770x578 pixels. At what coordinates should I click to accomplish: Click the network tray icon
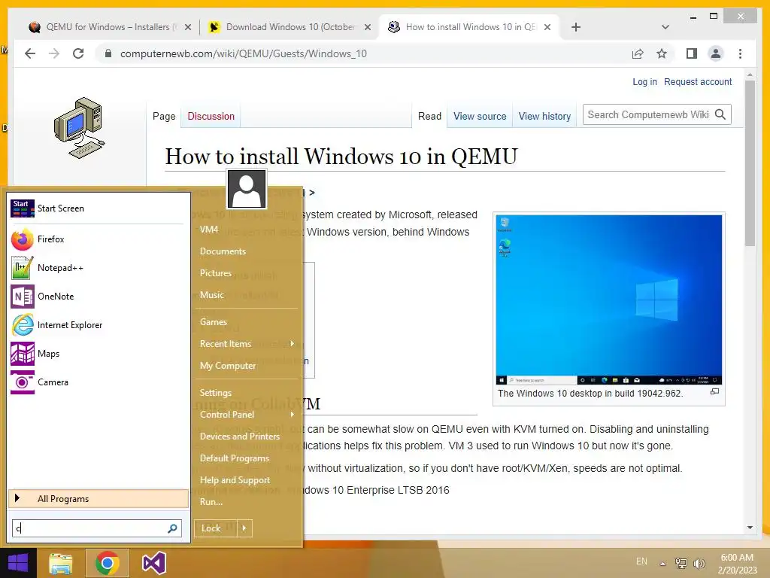click(681, 563)
